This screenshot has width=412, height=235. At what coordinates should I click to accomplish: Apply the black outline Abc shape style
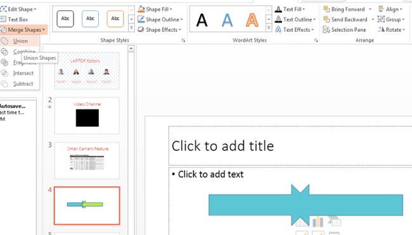pos(65,18)
